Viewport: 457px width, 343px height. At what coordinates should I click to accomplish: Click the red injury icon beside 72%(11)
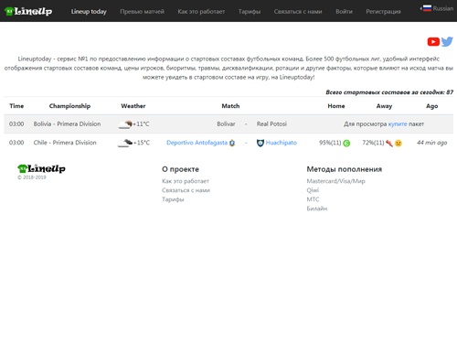pyautogui.click(x=389, y=143)
